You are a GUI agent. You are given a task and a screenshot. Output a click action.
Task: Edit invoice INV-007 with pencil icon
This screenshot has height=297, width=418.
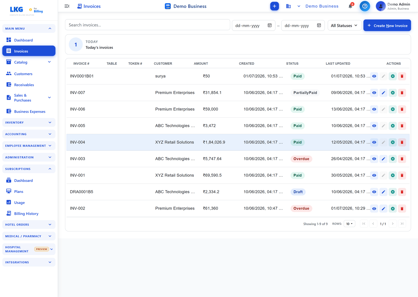pyautogui.click(x=383, y=93)
